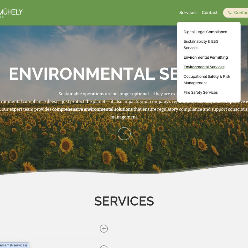Click bold text comprehensive environmental solutions

tap(92, 109)
